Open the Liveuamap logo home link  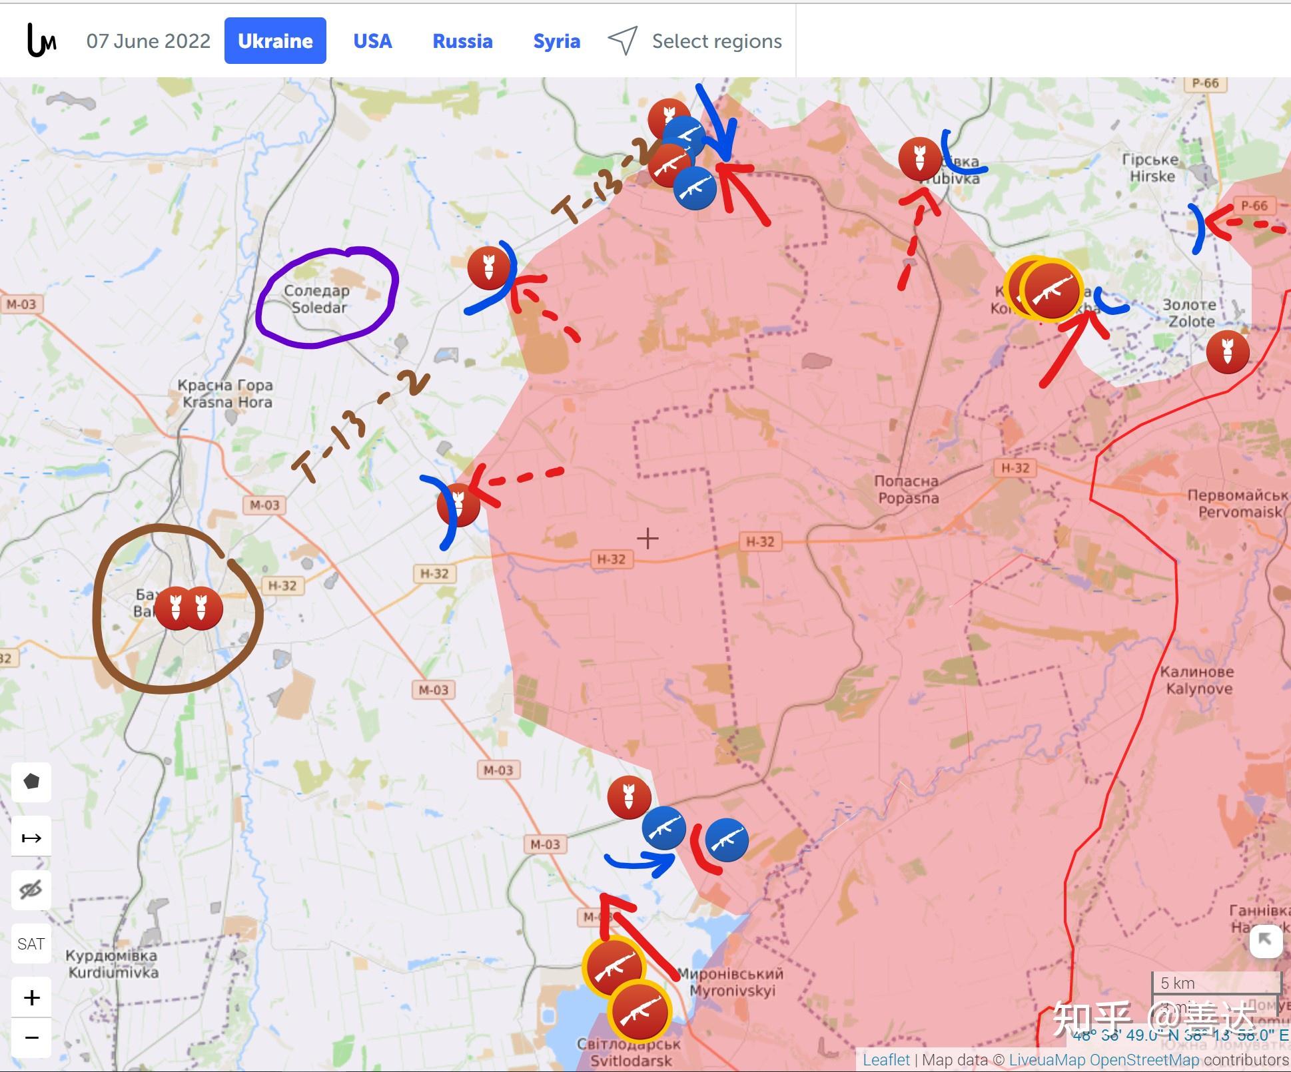point(41,41)
